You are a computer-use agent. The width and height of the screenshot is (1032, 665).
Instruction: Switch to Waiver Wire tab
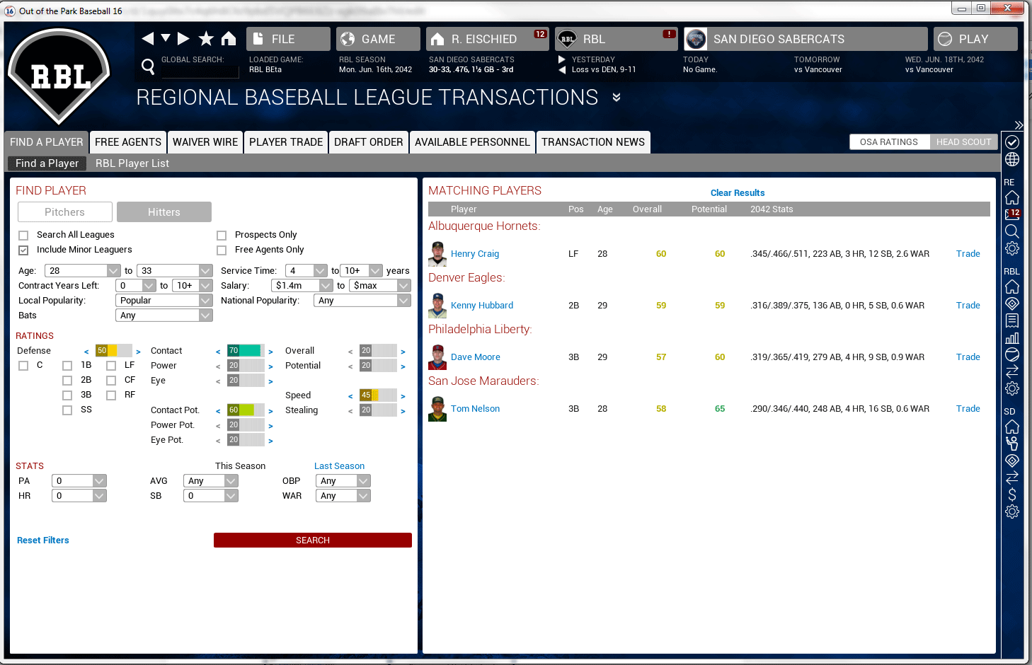point(205,142)
